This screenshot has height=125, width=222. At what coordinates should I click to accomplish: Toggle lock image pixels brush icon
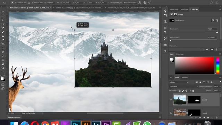183,91
